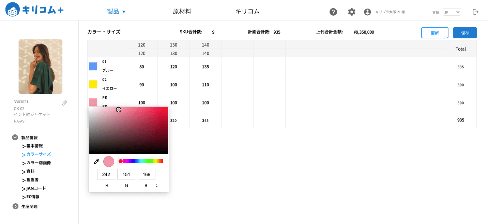
Task: Click the 01 color code label
Action: [x=105, y=61]
